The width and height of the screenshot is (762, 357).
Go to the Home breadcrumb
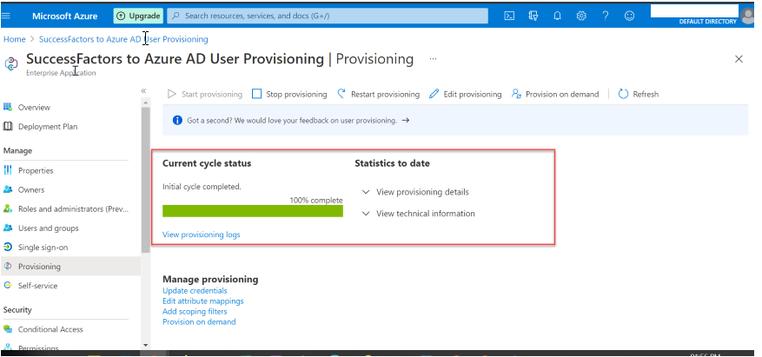[15, 39]
